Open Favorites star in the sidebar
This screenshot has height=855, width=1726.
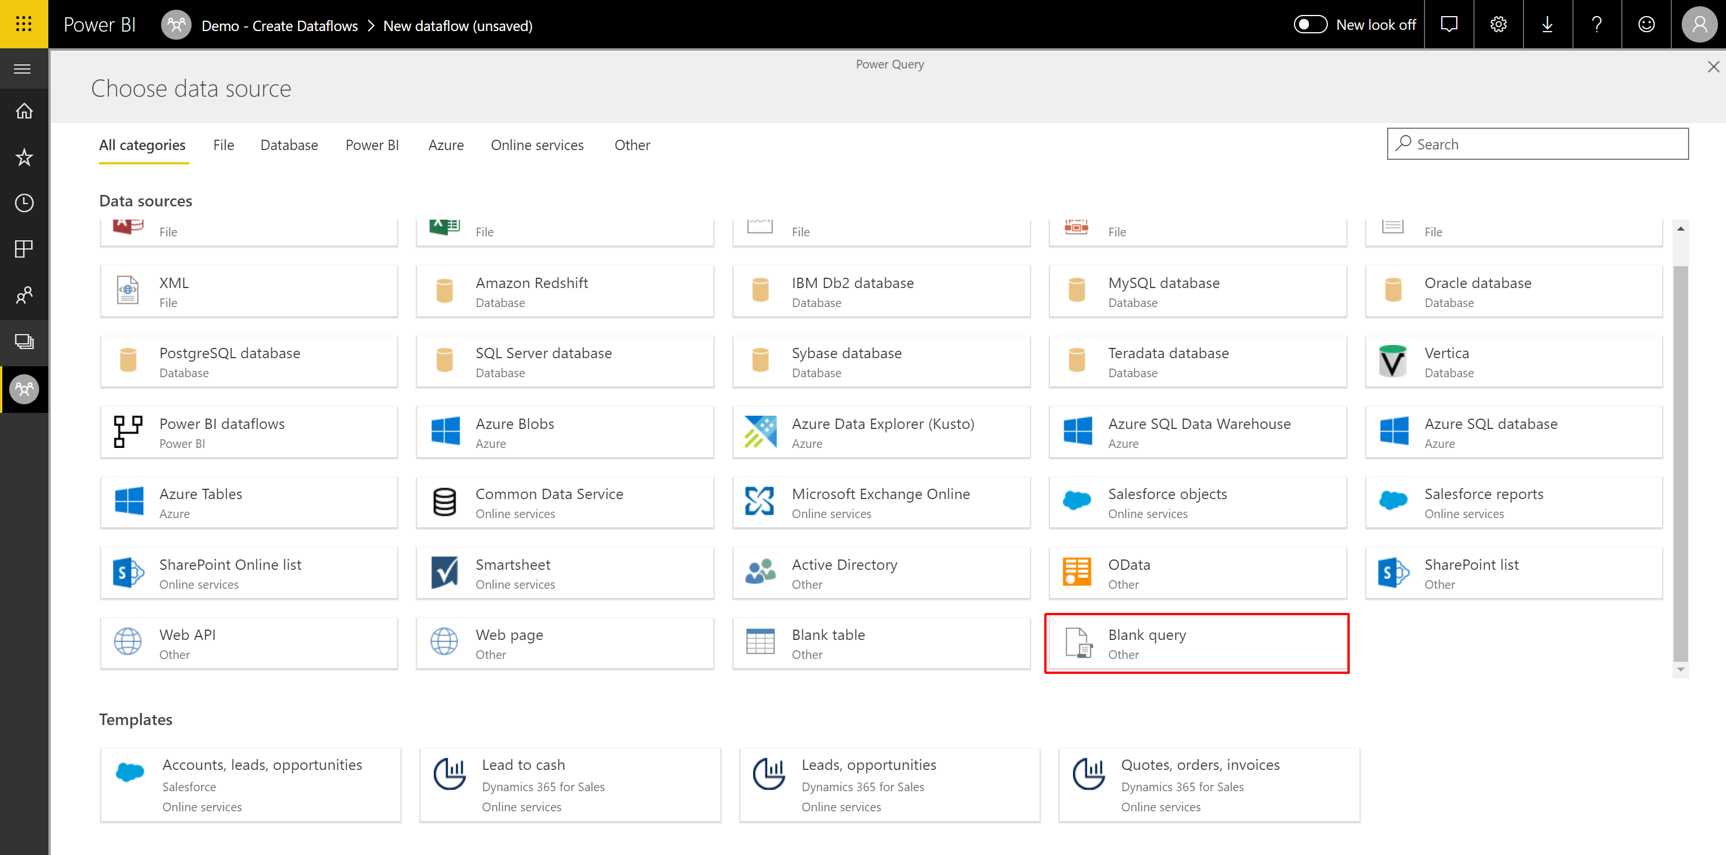(24, 158)
